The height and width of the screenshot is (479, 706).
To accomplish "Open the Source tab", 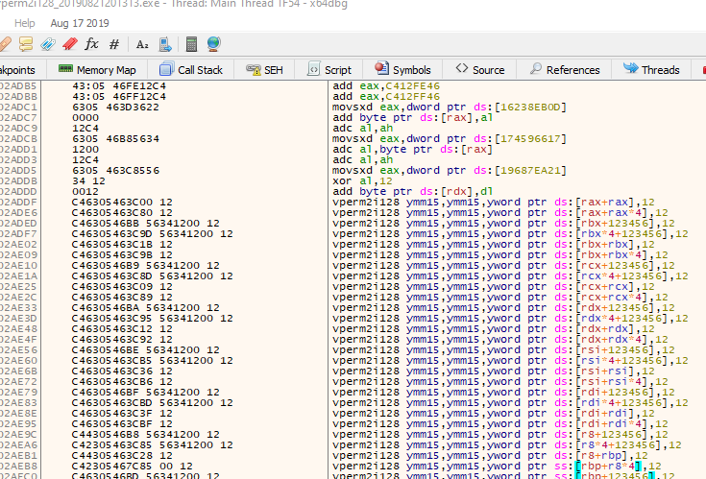I will pyautogui.click(x=479, y=70).
